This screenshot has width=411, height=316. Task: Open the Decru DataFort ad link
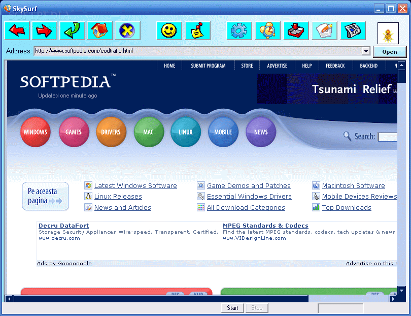coord(64,226)
